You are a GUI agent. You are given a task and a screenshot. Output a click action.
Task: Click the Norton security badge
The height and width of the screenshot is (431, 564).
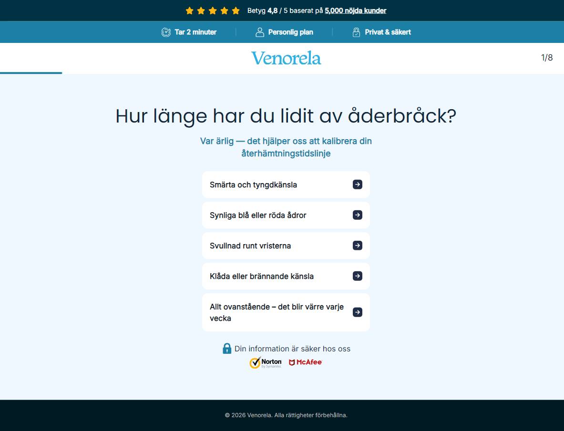(266, 363)
